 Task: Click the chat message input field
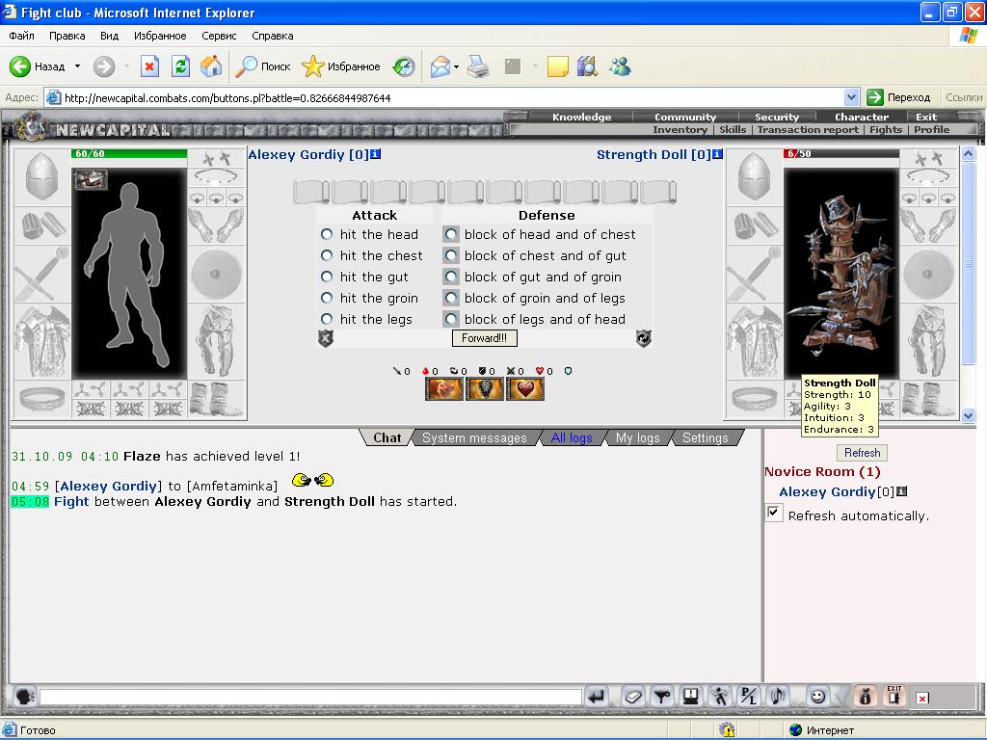[310, 697]
